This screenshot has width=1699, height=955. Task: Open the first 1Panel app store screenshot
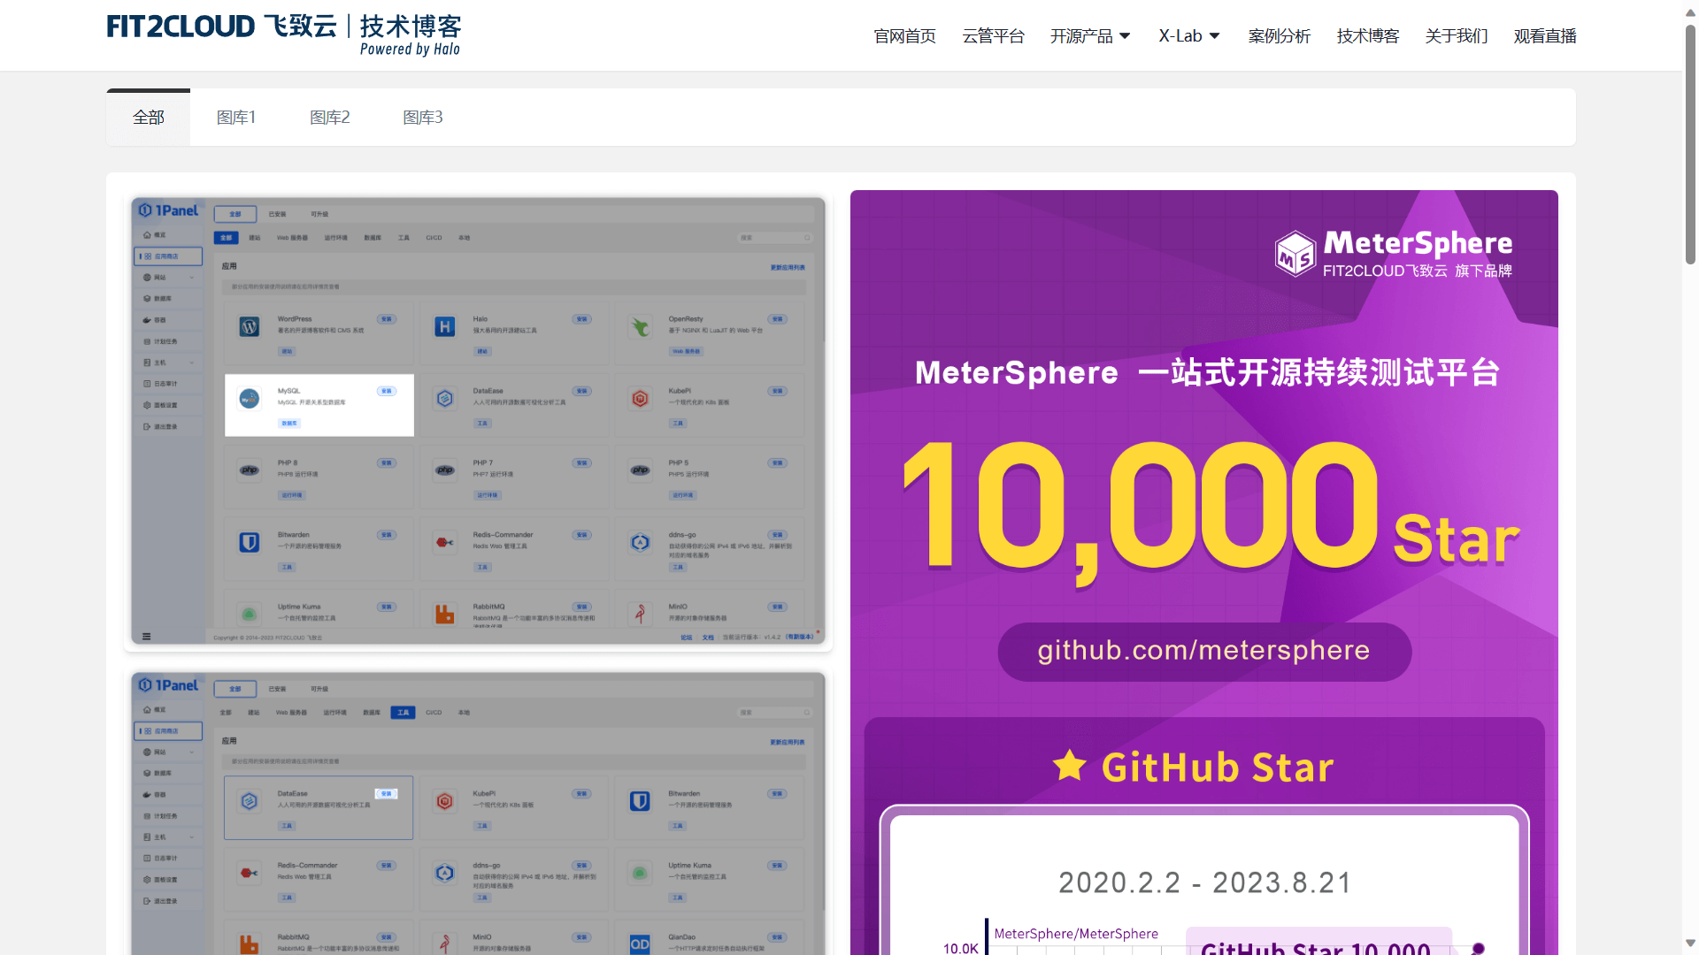(x=478, y=421)
